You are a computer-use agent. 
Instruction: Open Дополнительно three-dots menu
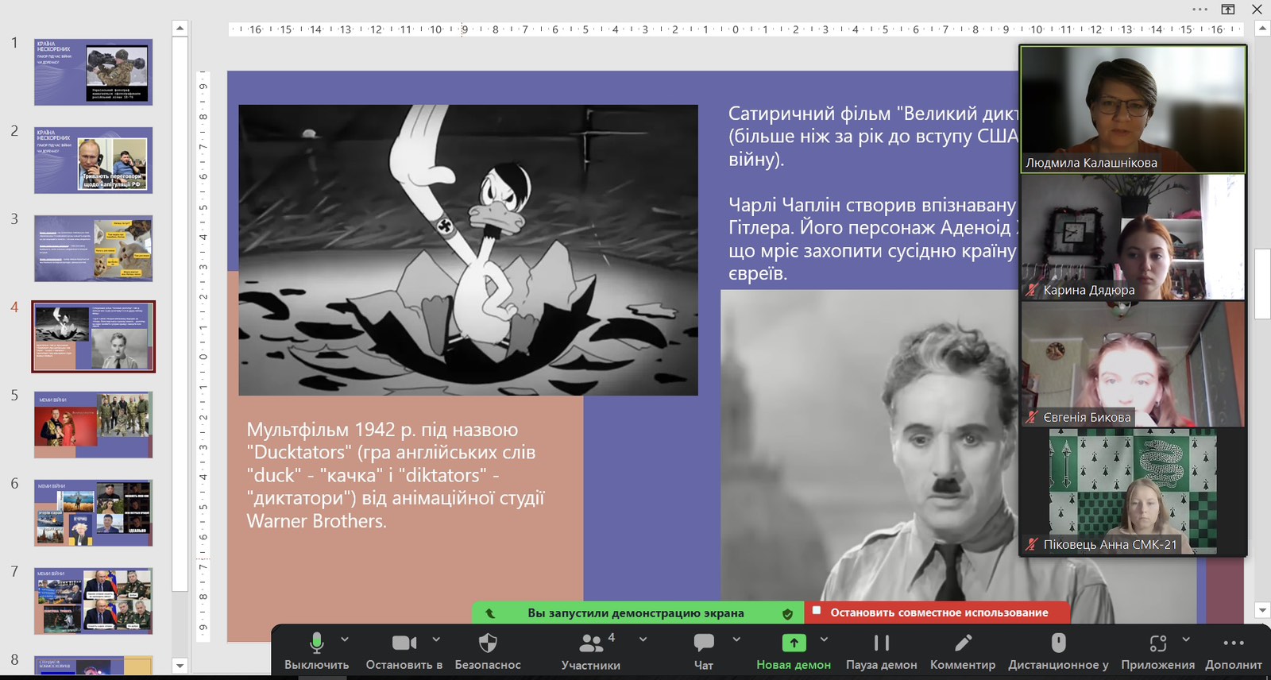[x=1234, y=643]
